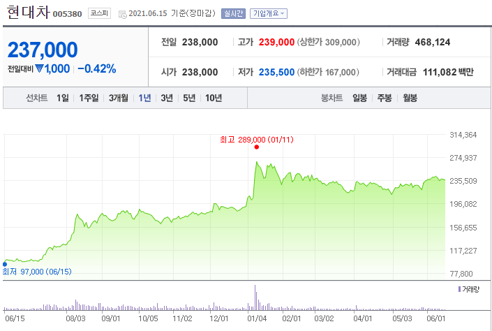
Task: Click the 하한가 167,000 text
Action: [x=328, y=72]
